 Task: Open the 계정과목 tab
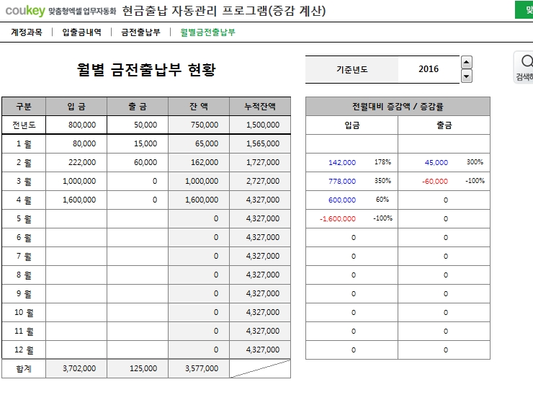point(27,32)
